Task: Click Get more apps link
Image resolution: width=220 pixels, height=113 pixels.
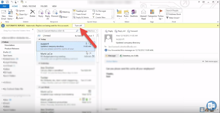Action: click(210, 61)
